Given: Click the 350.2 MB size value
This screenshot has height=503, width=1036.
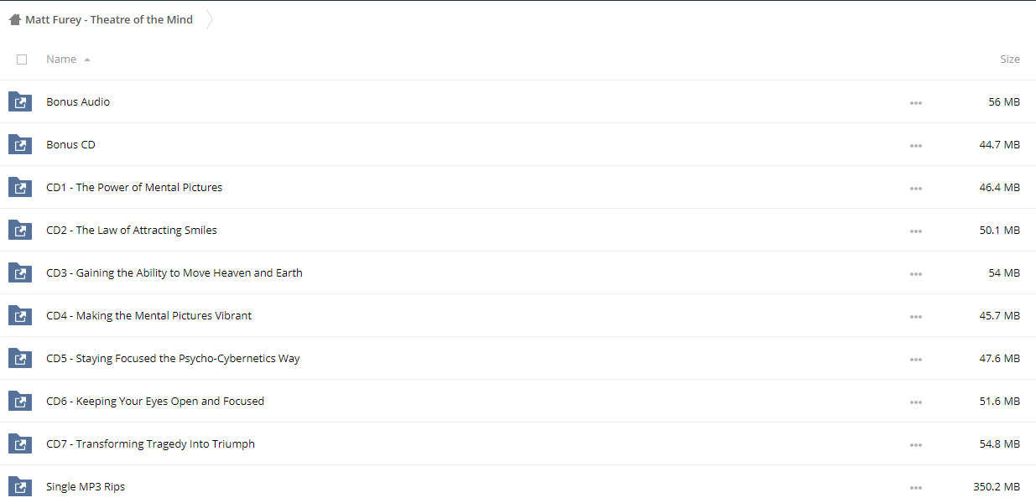Looking at the screenshot, I should 997,486.
